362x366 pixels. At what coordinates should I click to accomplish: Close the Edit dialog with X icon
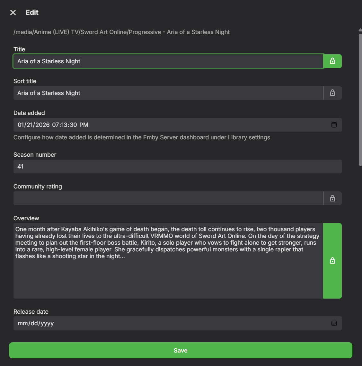click(13, 13)
